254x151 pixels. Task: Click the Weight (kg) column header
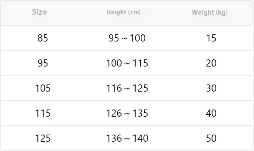210,13
